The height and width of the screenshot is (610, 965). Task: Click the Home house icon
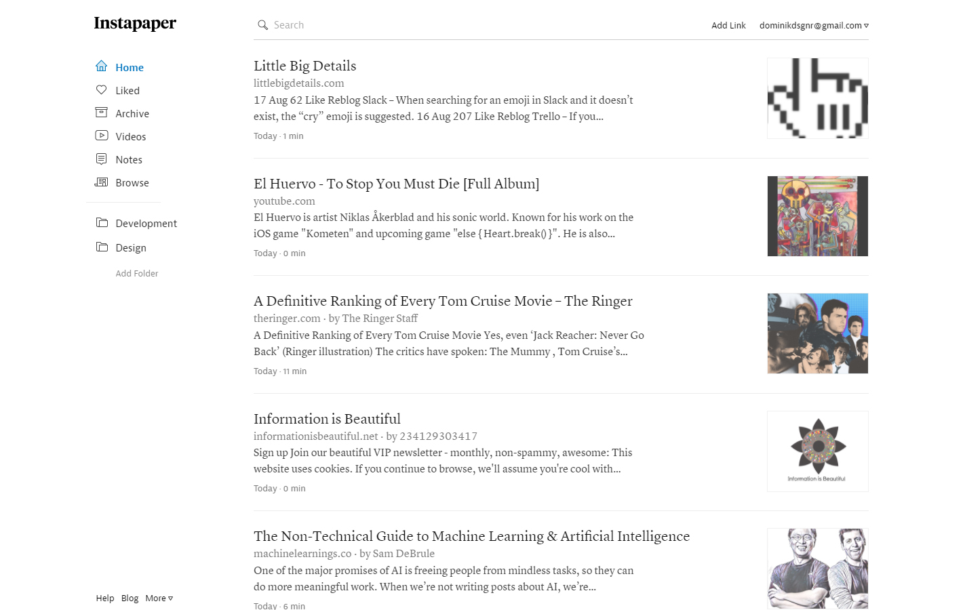101,66
